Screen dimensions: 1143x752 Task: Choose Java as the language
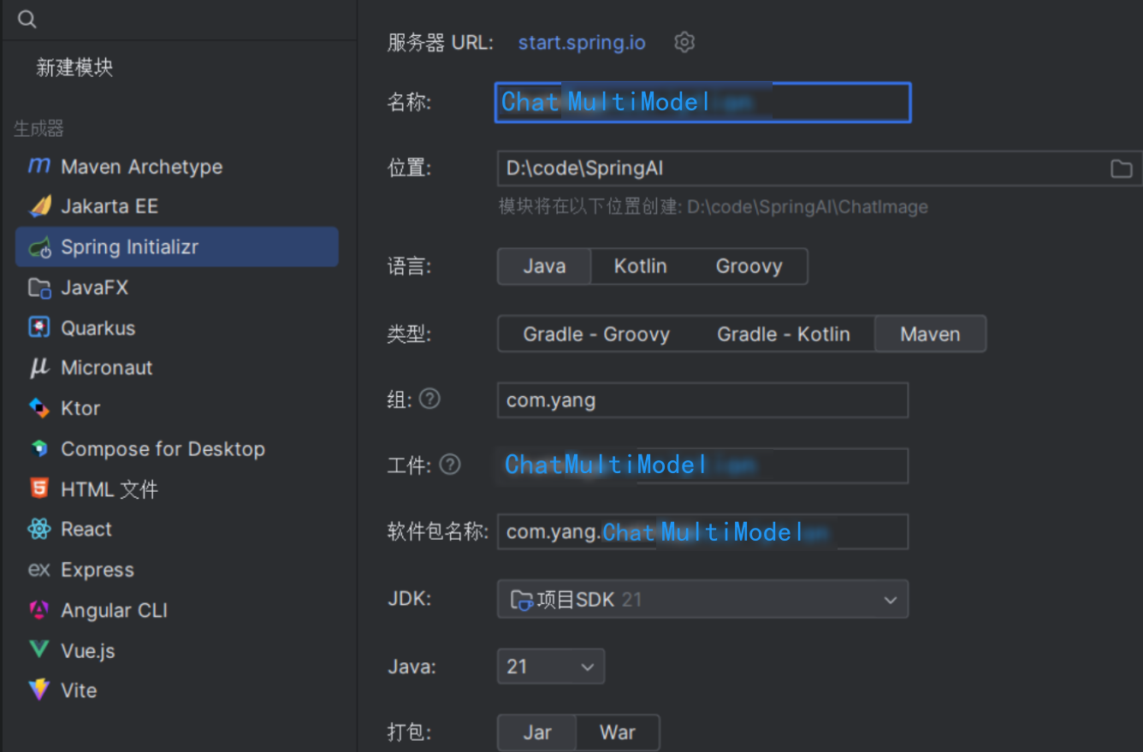point(544,266)
